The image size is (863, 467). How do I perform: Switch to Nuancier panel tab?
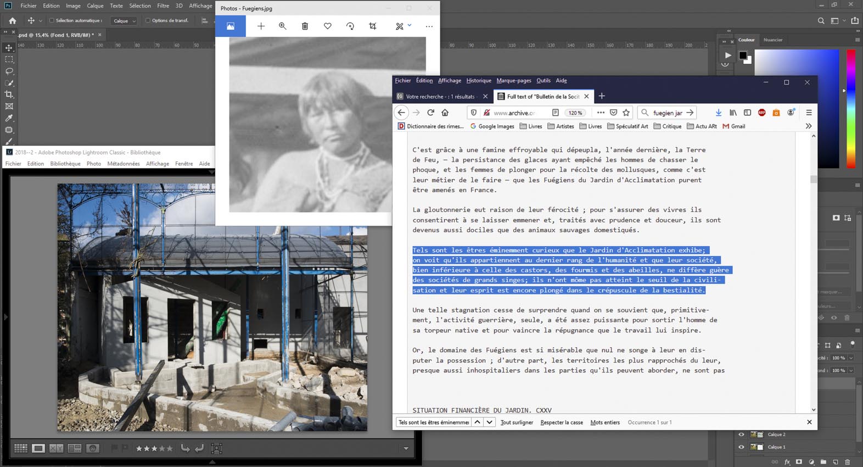tap(773, 40)
